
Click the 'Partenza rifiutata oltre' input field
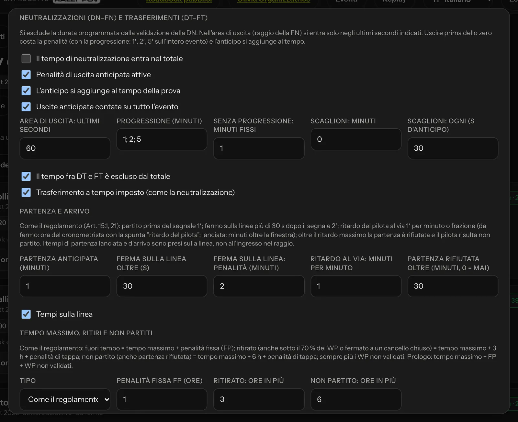pos(453,286)
